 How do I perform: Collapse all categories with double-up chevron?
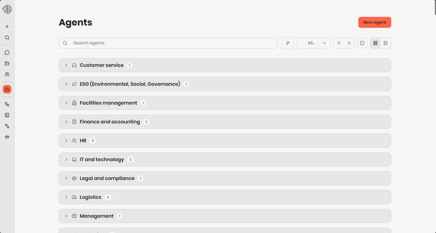349,43
